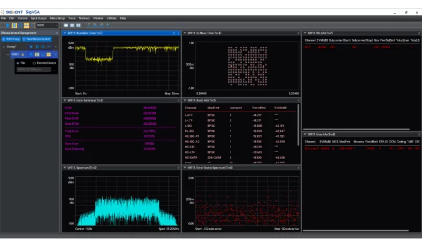The height and width of the screenshot is (247, 422).
Task: Delete the WIFI1 measurement with its X
Action: click(x=56, y=55)
